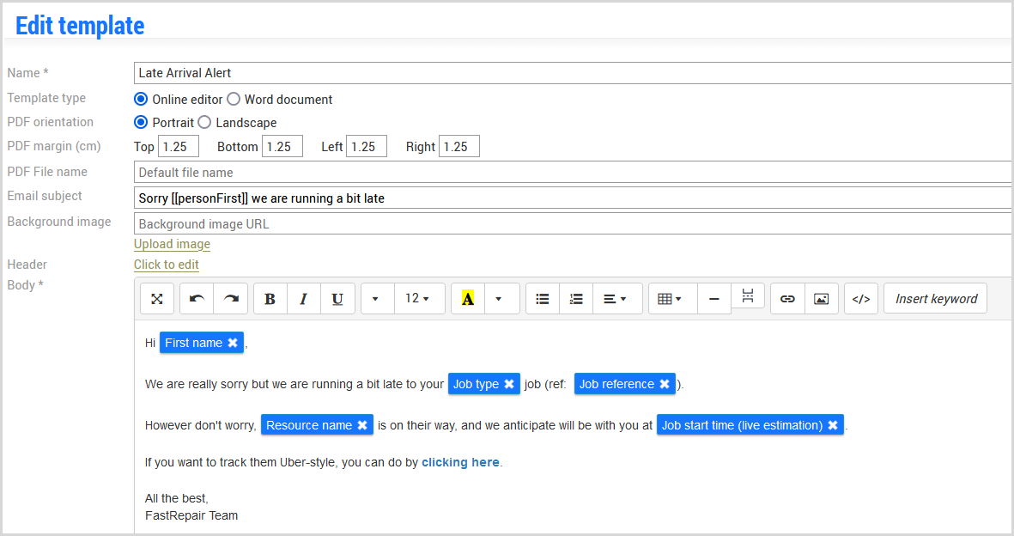Select Online editor template type
Screen dimensions: 1014x536
pos(141,100)
